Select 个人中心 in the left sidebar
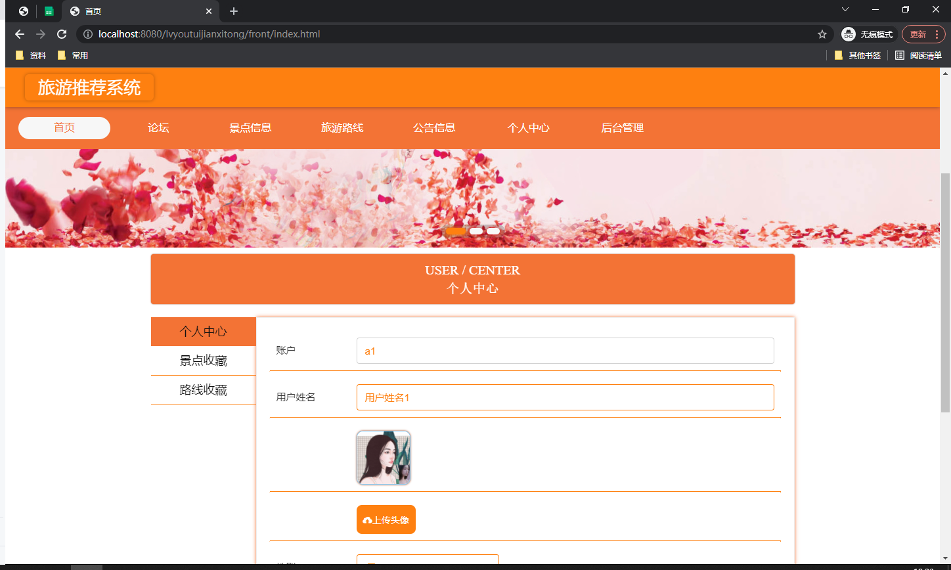The height and width of the screenshot is (570, 951). [x=204, y=332]
